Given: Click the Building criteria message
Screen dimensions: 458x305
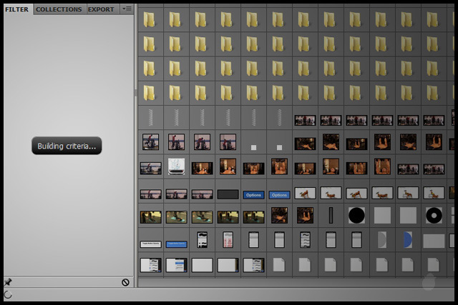Looking at the screenshot, I should pos(67,146).
